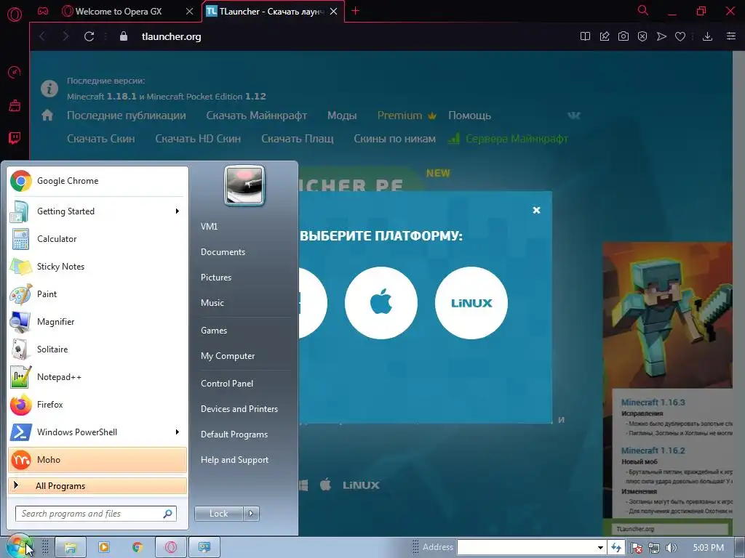Open a new Opera tab with plus
Screen dimensions: 745x558
click(355, 11)
